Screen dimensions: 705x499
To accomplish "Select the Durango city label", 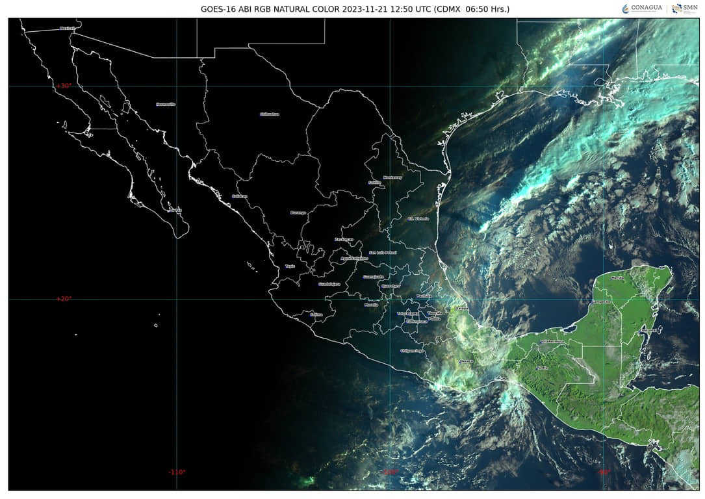I will [298, 212].
